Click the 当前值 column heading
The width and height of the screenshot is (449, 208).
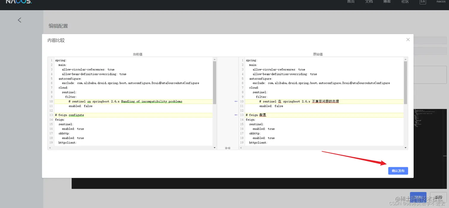point(137,54)
